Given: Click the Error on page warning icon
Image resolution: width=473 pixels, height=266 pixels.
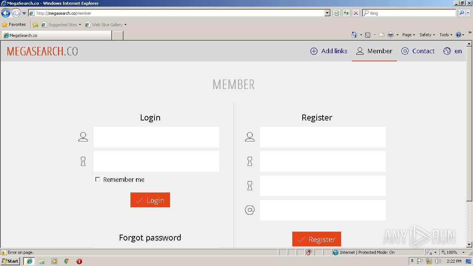Looking at the screenshot, I should click(4, 252).
